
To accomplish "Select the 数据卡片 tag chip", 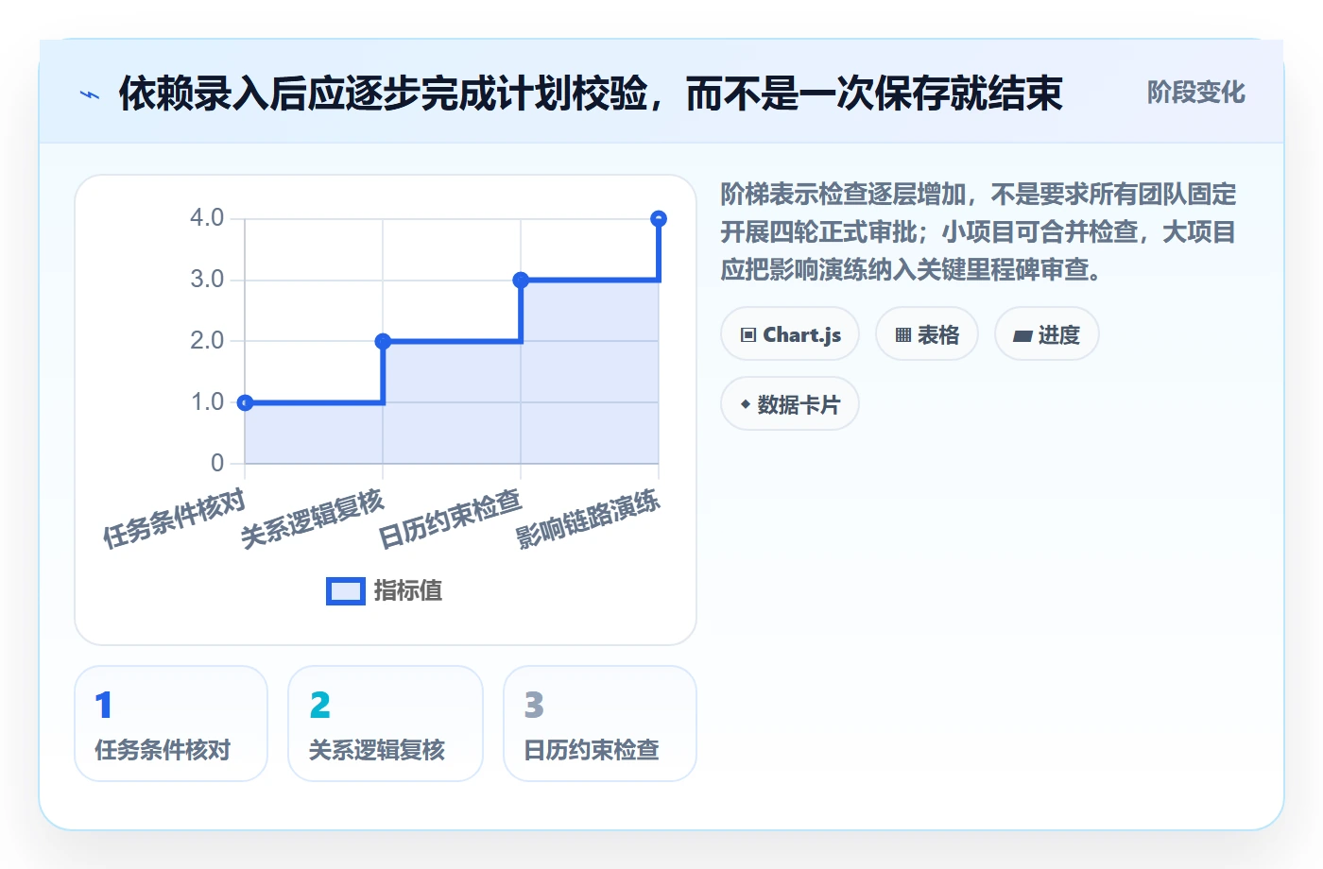I will coord(790,404).
